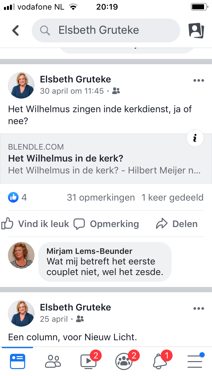This screenshot has height=376, width=212.
Task: Toggle 'Vind ik leuk' on the post
Action: point(35,224)
